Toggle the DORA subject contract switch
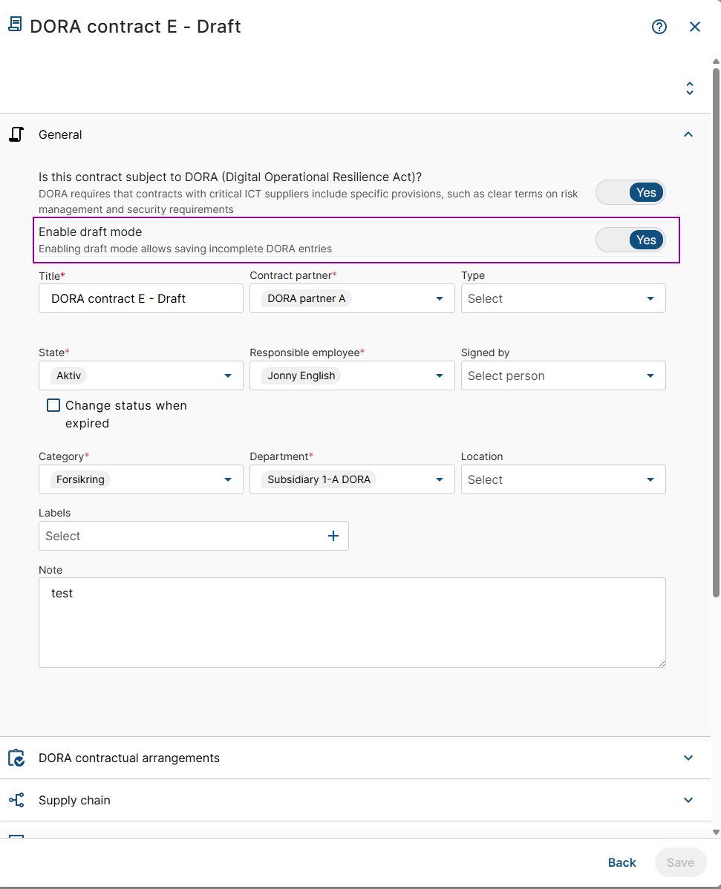 coord(630,192)
